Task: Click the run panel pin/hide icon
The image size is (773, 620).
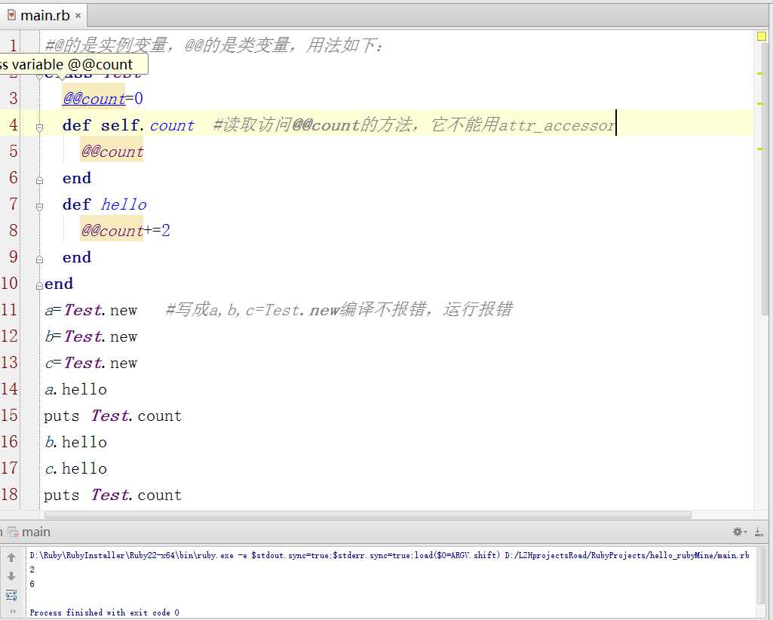Action: 759,532
